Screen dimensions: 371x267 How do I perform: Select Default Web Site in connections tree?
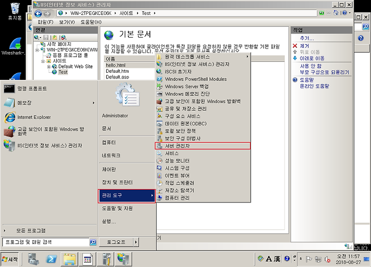tap(75, 66)
